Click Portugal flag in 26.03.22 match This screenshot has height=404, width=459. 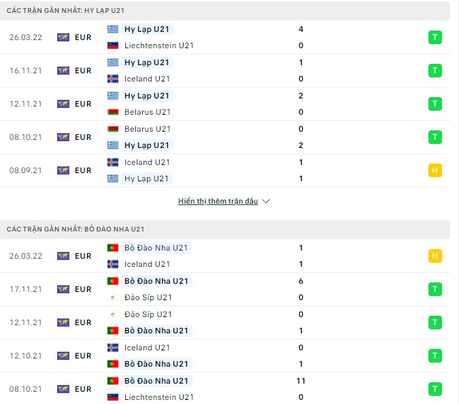[x=113, y=248]
